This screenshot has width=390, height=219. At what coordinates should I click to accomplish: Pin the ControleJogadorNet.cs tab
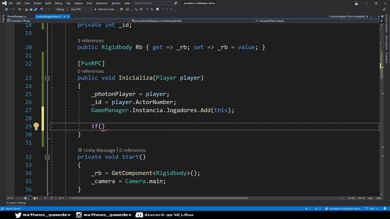coord(65,16)
